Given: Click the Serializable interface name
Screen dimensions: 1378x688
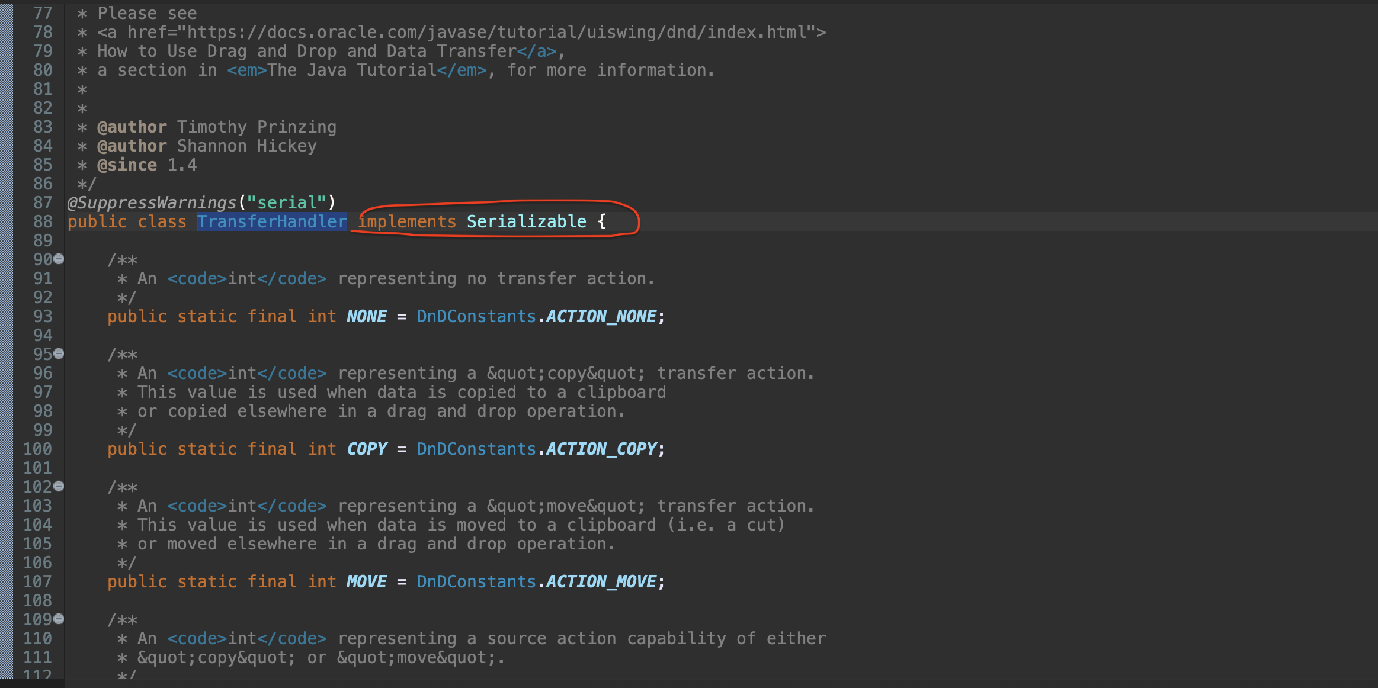Looking at the screenshot, I should click(526, 221).
